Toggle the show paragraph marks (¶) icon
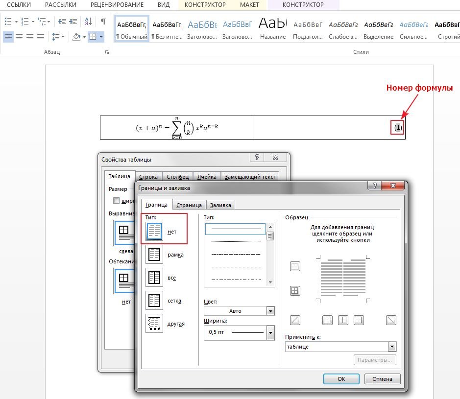Viewport: 460px width, 399px height. [103, 22]
